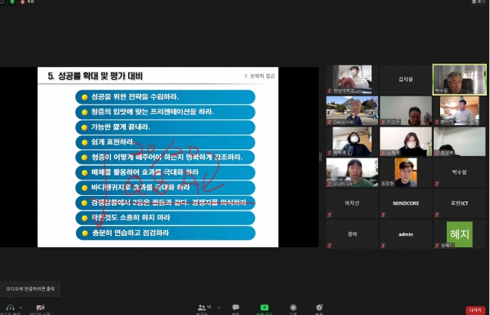Expand caret beside the participants icon
The width and height of the screenshot is (490, 315).
tap(219, 308)
